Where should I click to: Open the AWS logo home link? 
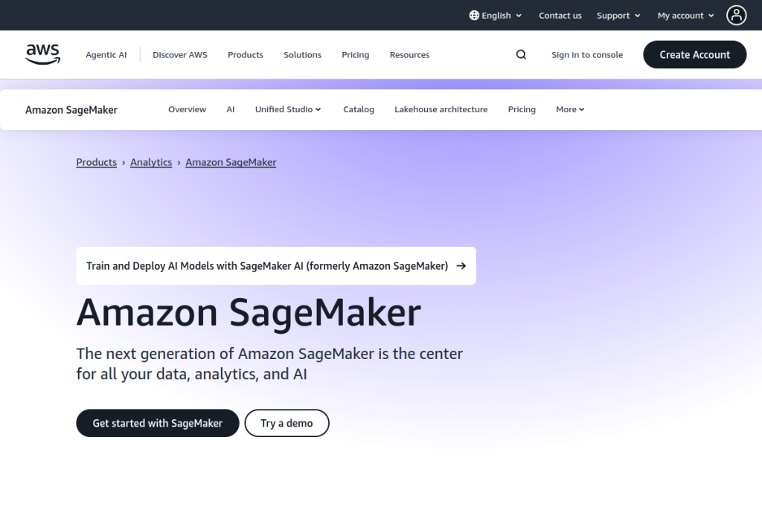tap(42, 54)
